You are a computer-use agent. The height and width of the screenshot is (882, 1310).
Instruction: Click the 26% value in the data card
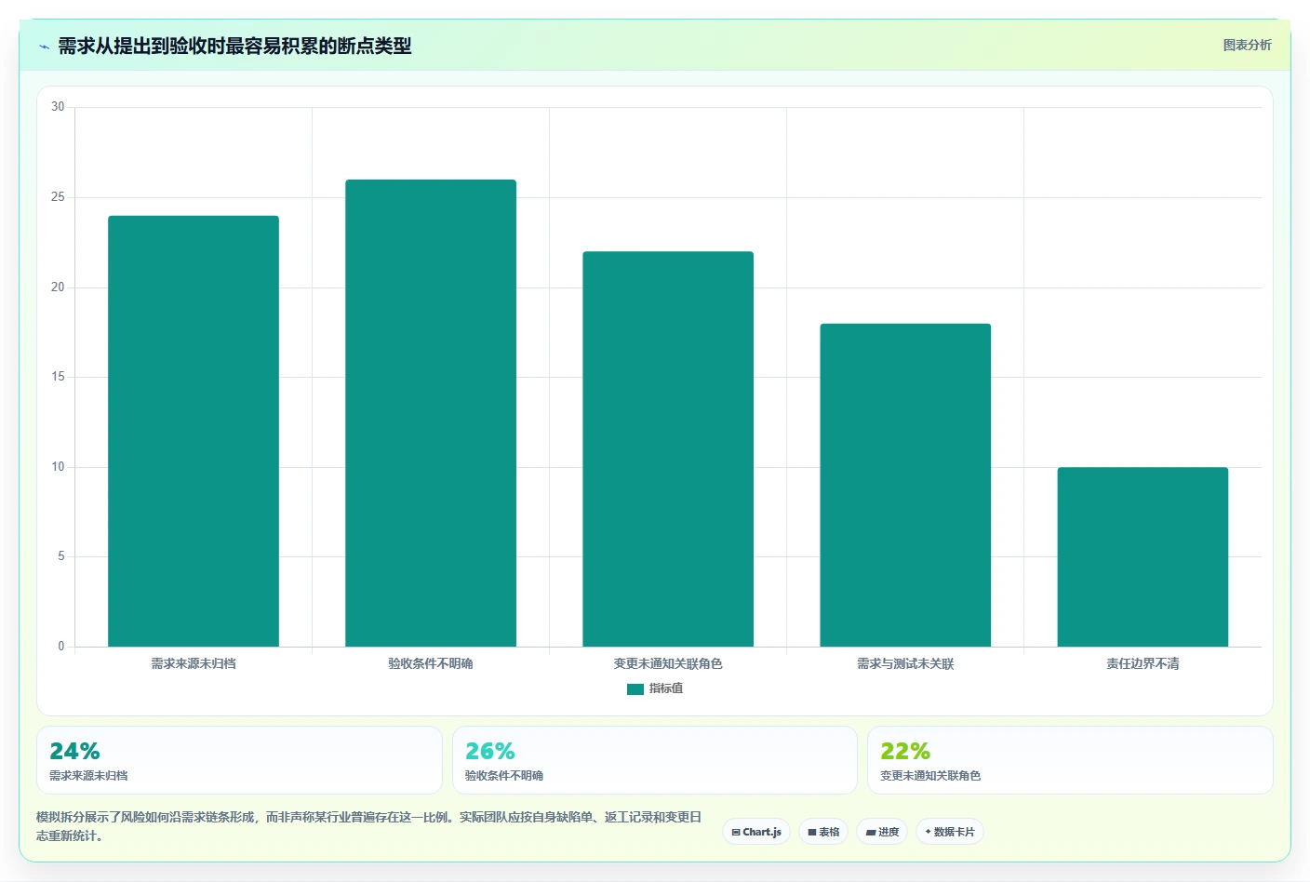pyautogui.click(x=490, y=751)
